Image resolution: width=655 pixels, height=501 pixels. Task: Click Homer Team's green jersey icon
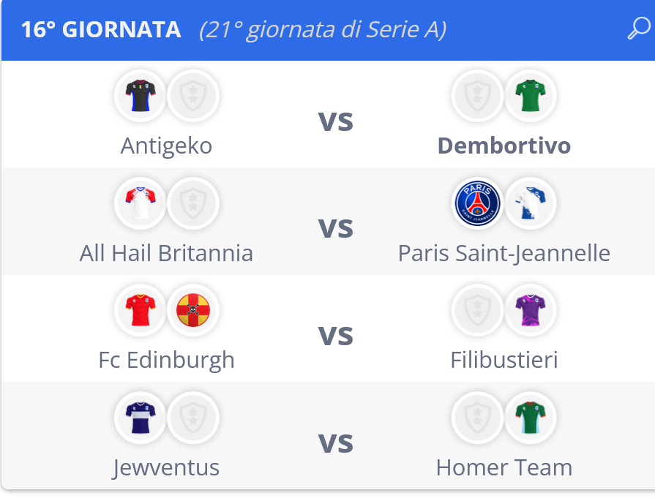(531, 418)
